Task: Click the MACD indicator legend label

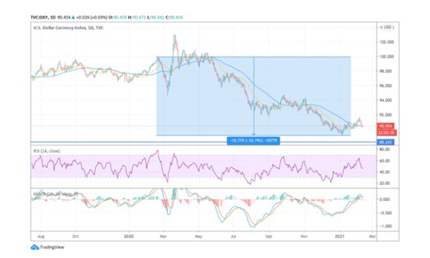Action: point(56,194)
